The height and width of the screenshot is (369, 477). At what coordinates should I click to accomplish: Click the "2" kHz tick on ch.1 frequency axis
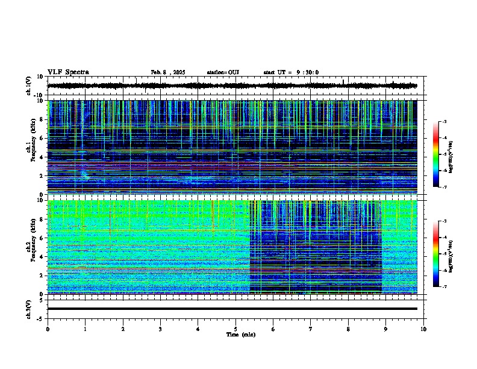(x=42, y=175)
